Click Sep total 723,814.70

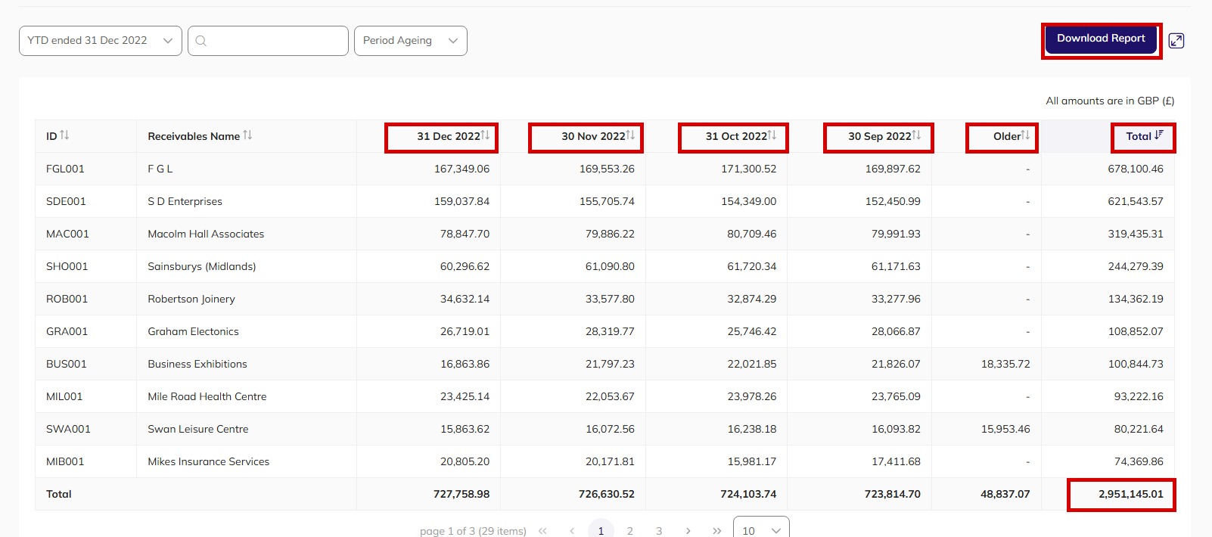click(x=893, y=494)
